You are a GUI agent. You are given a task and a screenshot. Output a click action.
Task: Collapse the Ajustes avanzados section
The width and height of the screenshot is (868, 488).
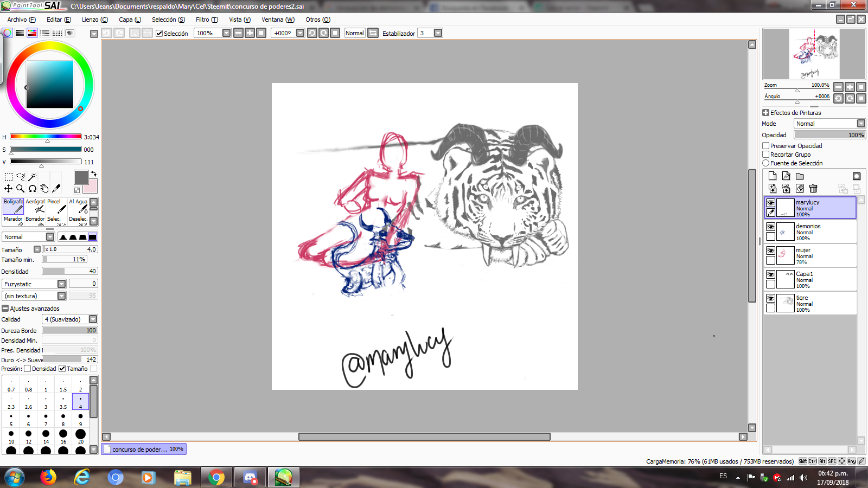point(5,309)
